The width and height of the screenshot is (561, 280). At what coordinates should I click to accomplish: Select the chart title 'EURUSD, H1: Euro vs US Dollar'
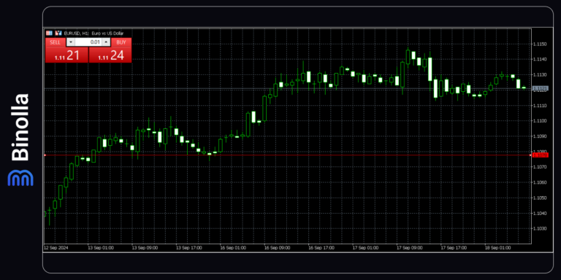click(x=93, y=34)
